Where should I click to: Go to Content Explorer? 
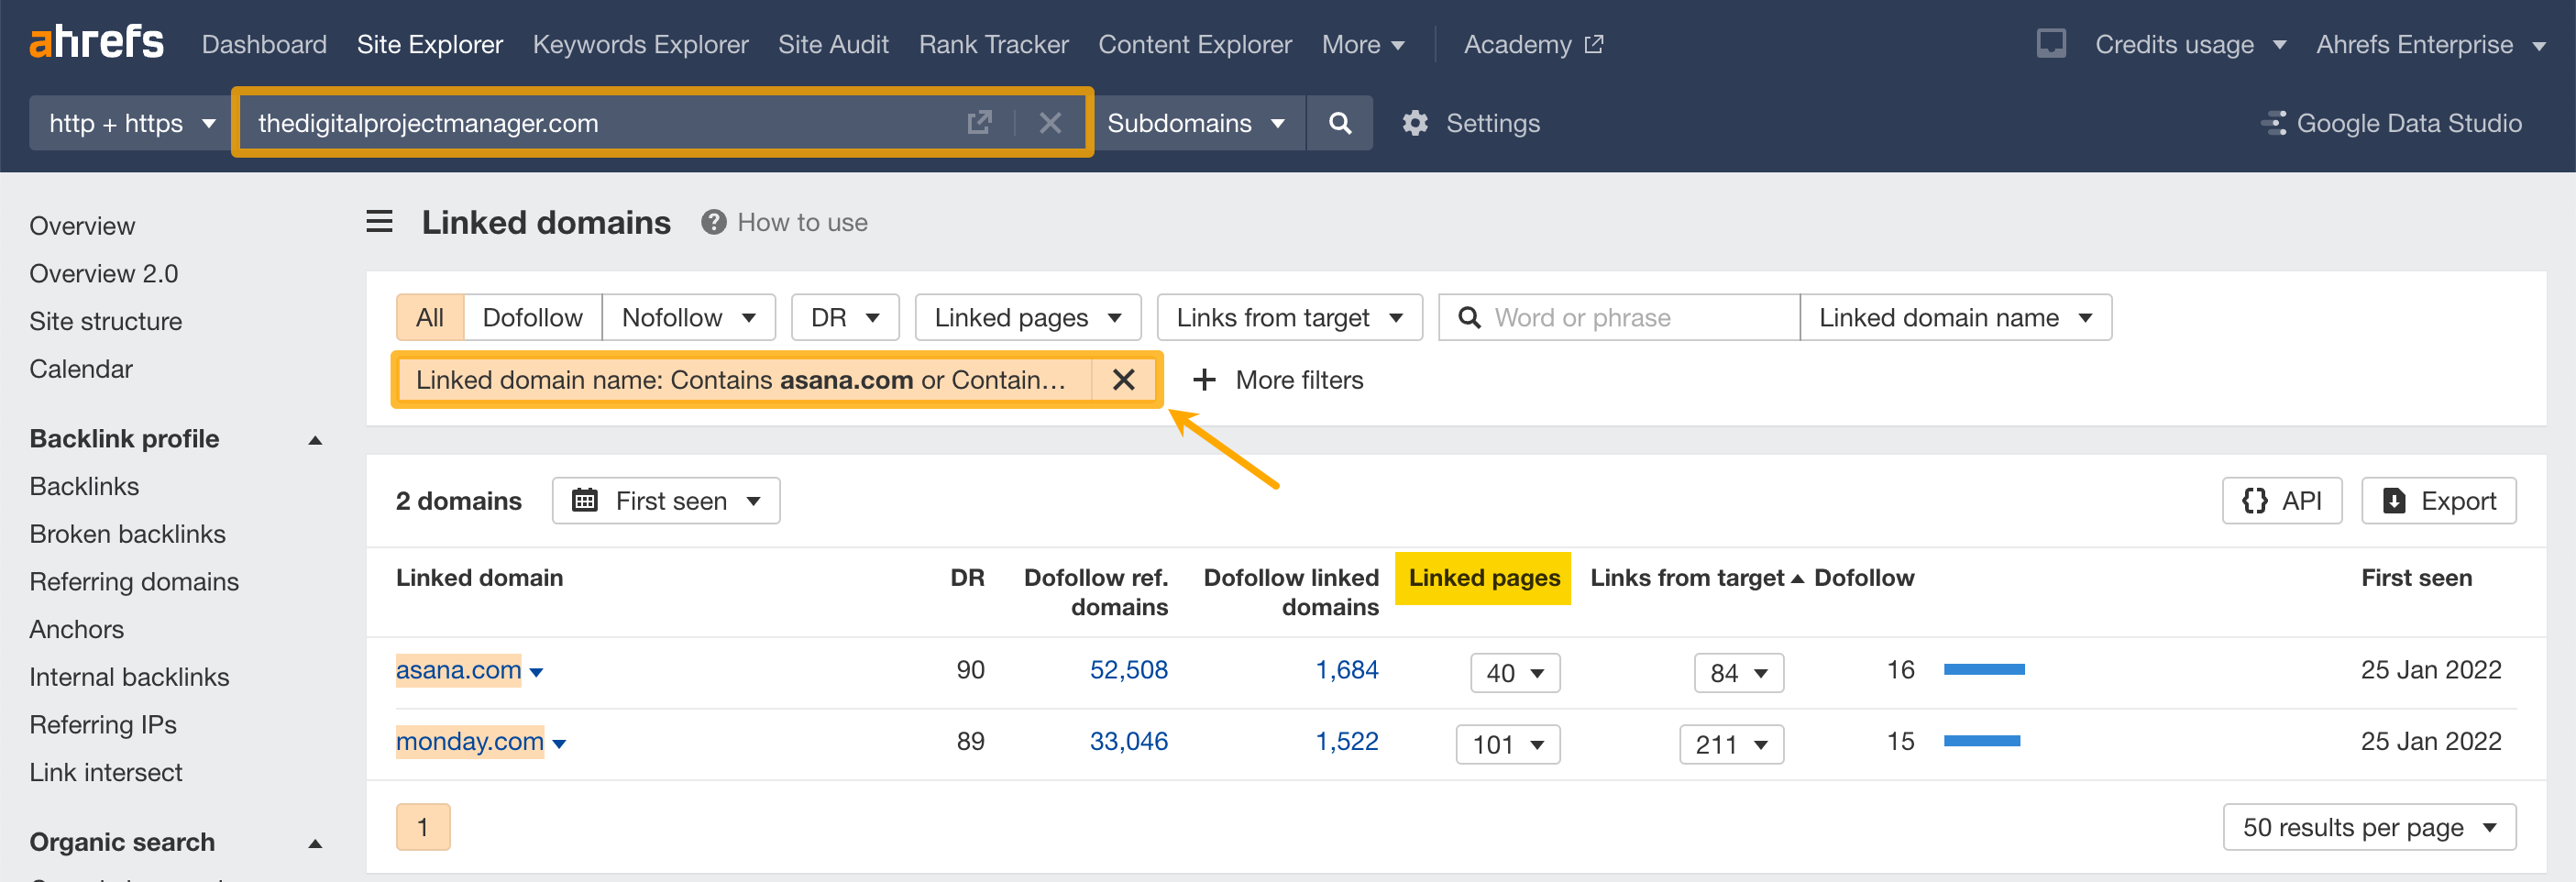coord(1195,44)
